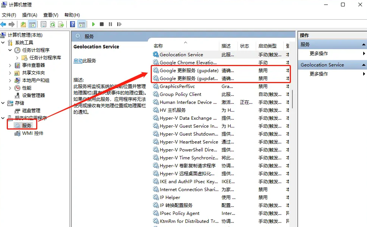Image resolution: width=367 pixels, height=227 pixels.
Task: Click the Stop Service square icon
Action: click(x=102, y=24)
